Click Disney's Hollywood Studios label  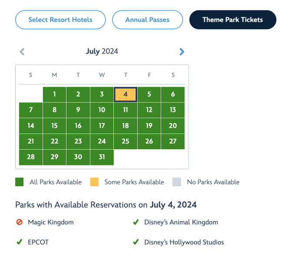[184, 242]
